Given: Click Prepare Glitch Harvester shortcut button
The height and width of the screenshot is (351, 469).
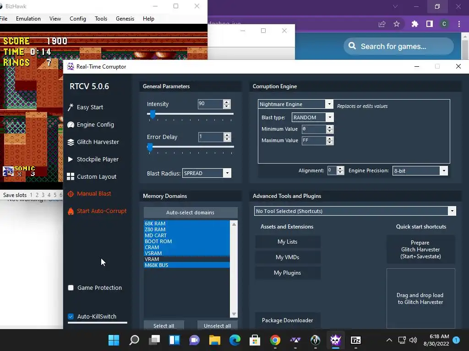Looking at the screenshot, I should (420, 250).
